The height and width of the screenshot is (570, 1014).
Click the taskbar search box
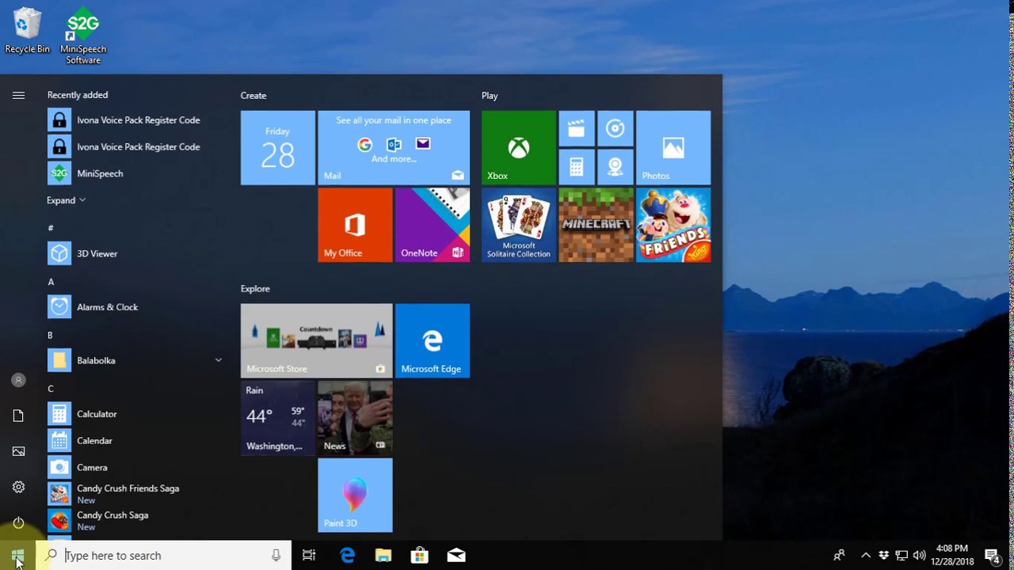(x=165, y=556)
